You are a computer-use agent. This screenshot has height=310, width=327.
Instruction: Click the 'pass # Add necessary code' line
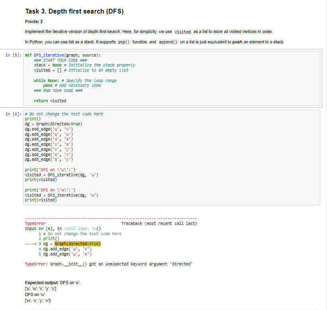[72, 86]
